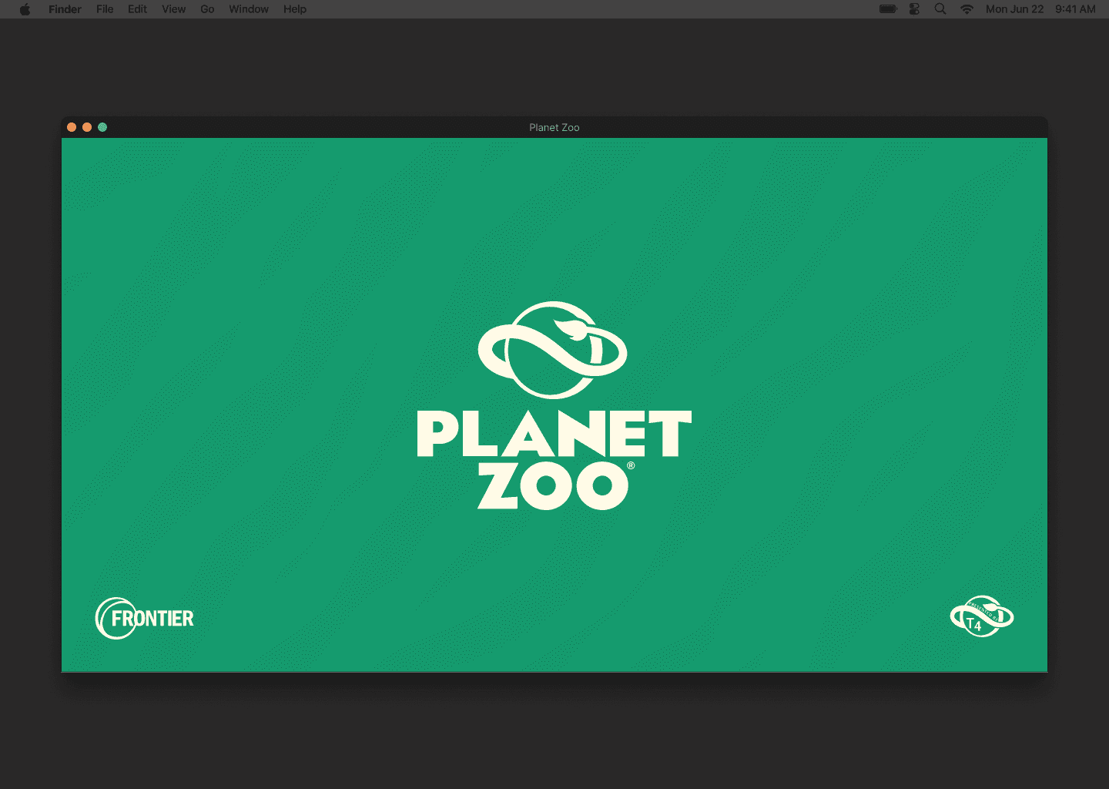Open the Window menu
The width and height of the screenshot is (1109, 789).
click(x=249, y=9)
